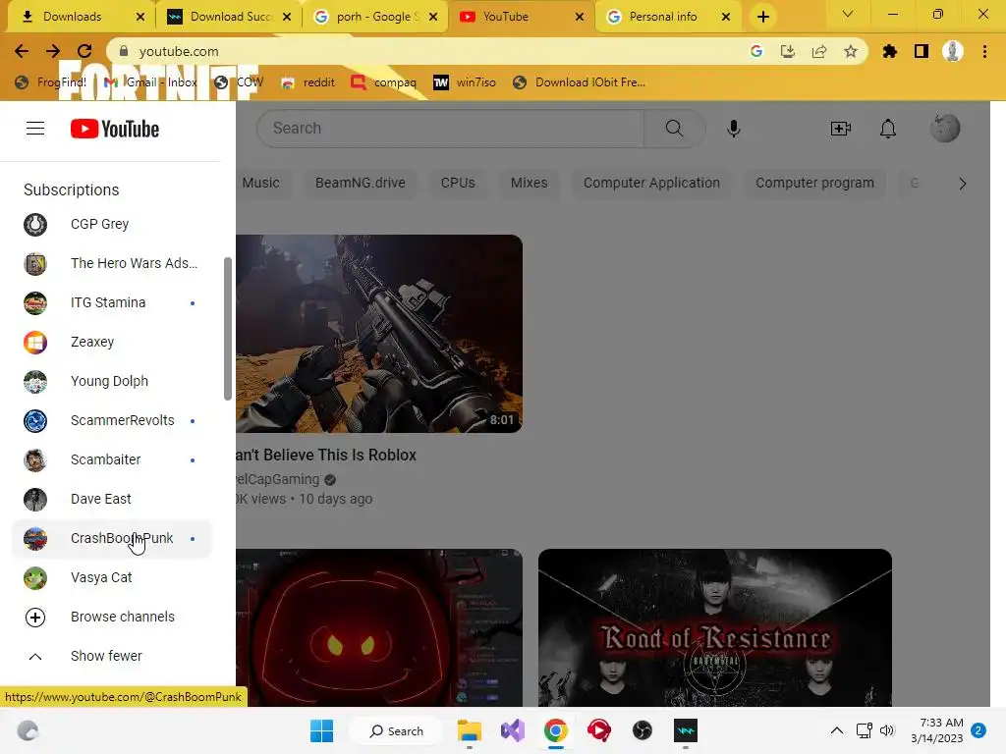Click the YouTube logo
The height and width of the screenshot is (754, 1006).
115,129
